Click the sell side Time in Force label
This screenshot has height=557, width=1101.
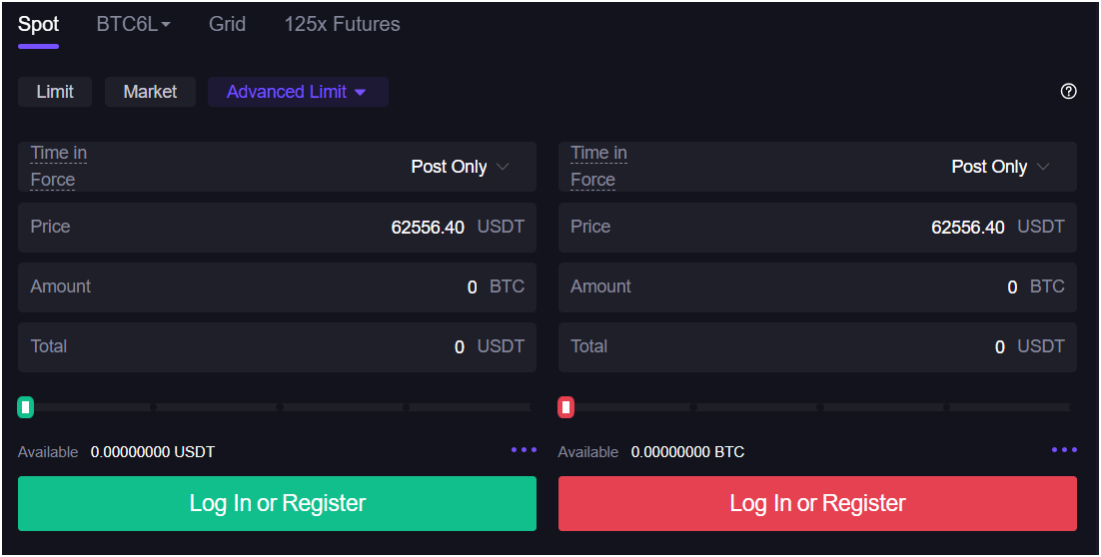(598, 167)
